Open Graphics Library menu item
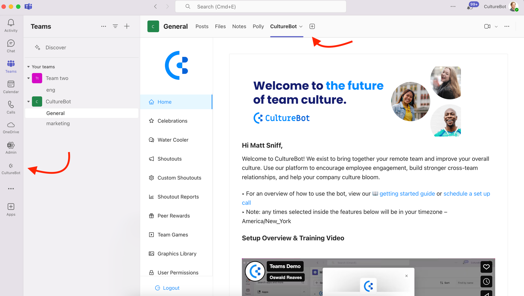Image resolution: width=524 pixels, height=296 pixels. 176,254
